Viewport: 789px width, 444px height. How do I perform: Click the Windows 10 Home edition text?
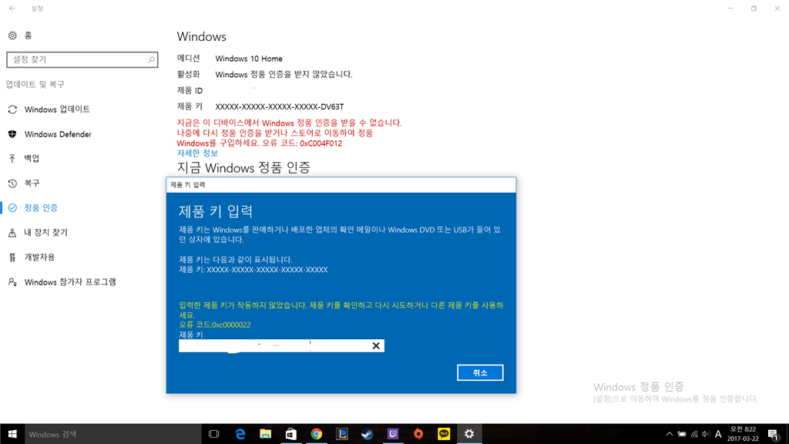coord(249,59)
